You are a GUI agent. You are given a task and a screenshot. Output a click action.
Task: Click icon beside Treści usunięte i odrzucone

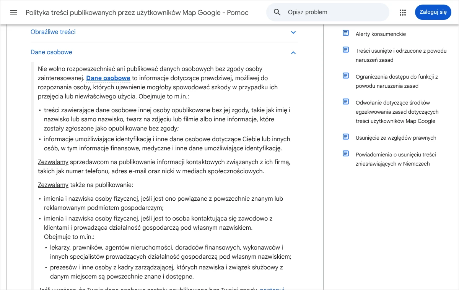coord(346,50)
